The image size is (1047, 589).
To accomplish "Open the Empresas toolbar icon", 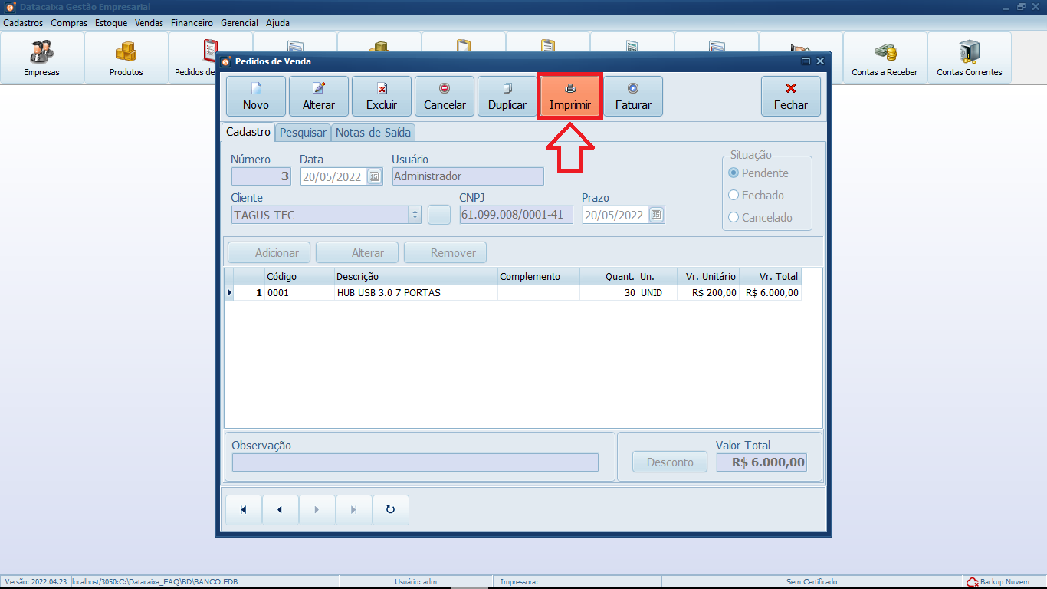I will [41, 58].
